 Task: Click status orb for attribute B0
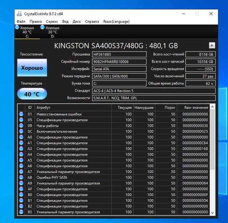[x=21, y=195]
